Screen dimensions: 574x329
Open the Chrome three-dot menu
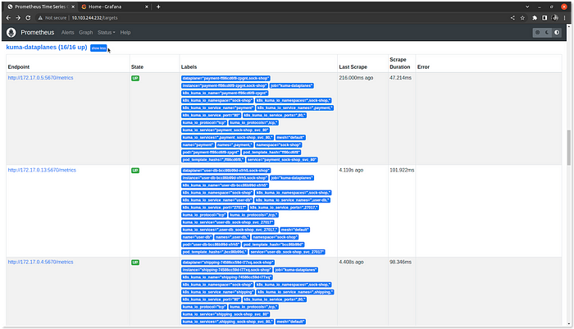(566, 16)
